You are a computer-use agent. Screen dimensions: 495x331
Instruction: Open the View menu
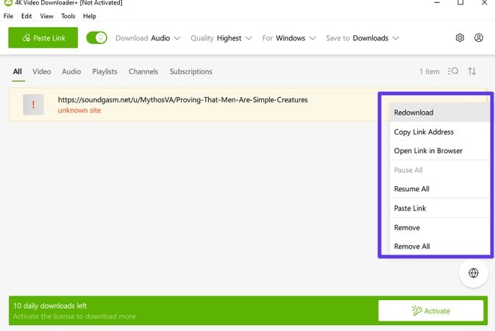[47, 16]
